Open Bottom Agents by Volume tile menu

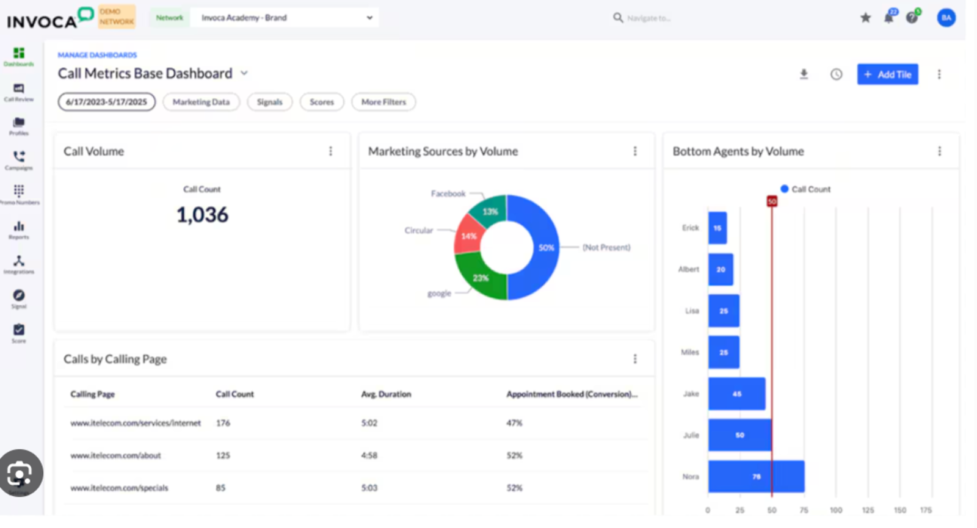click(x=940, y=151)
